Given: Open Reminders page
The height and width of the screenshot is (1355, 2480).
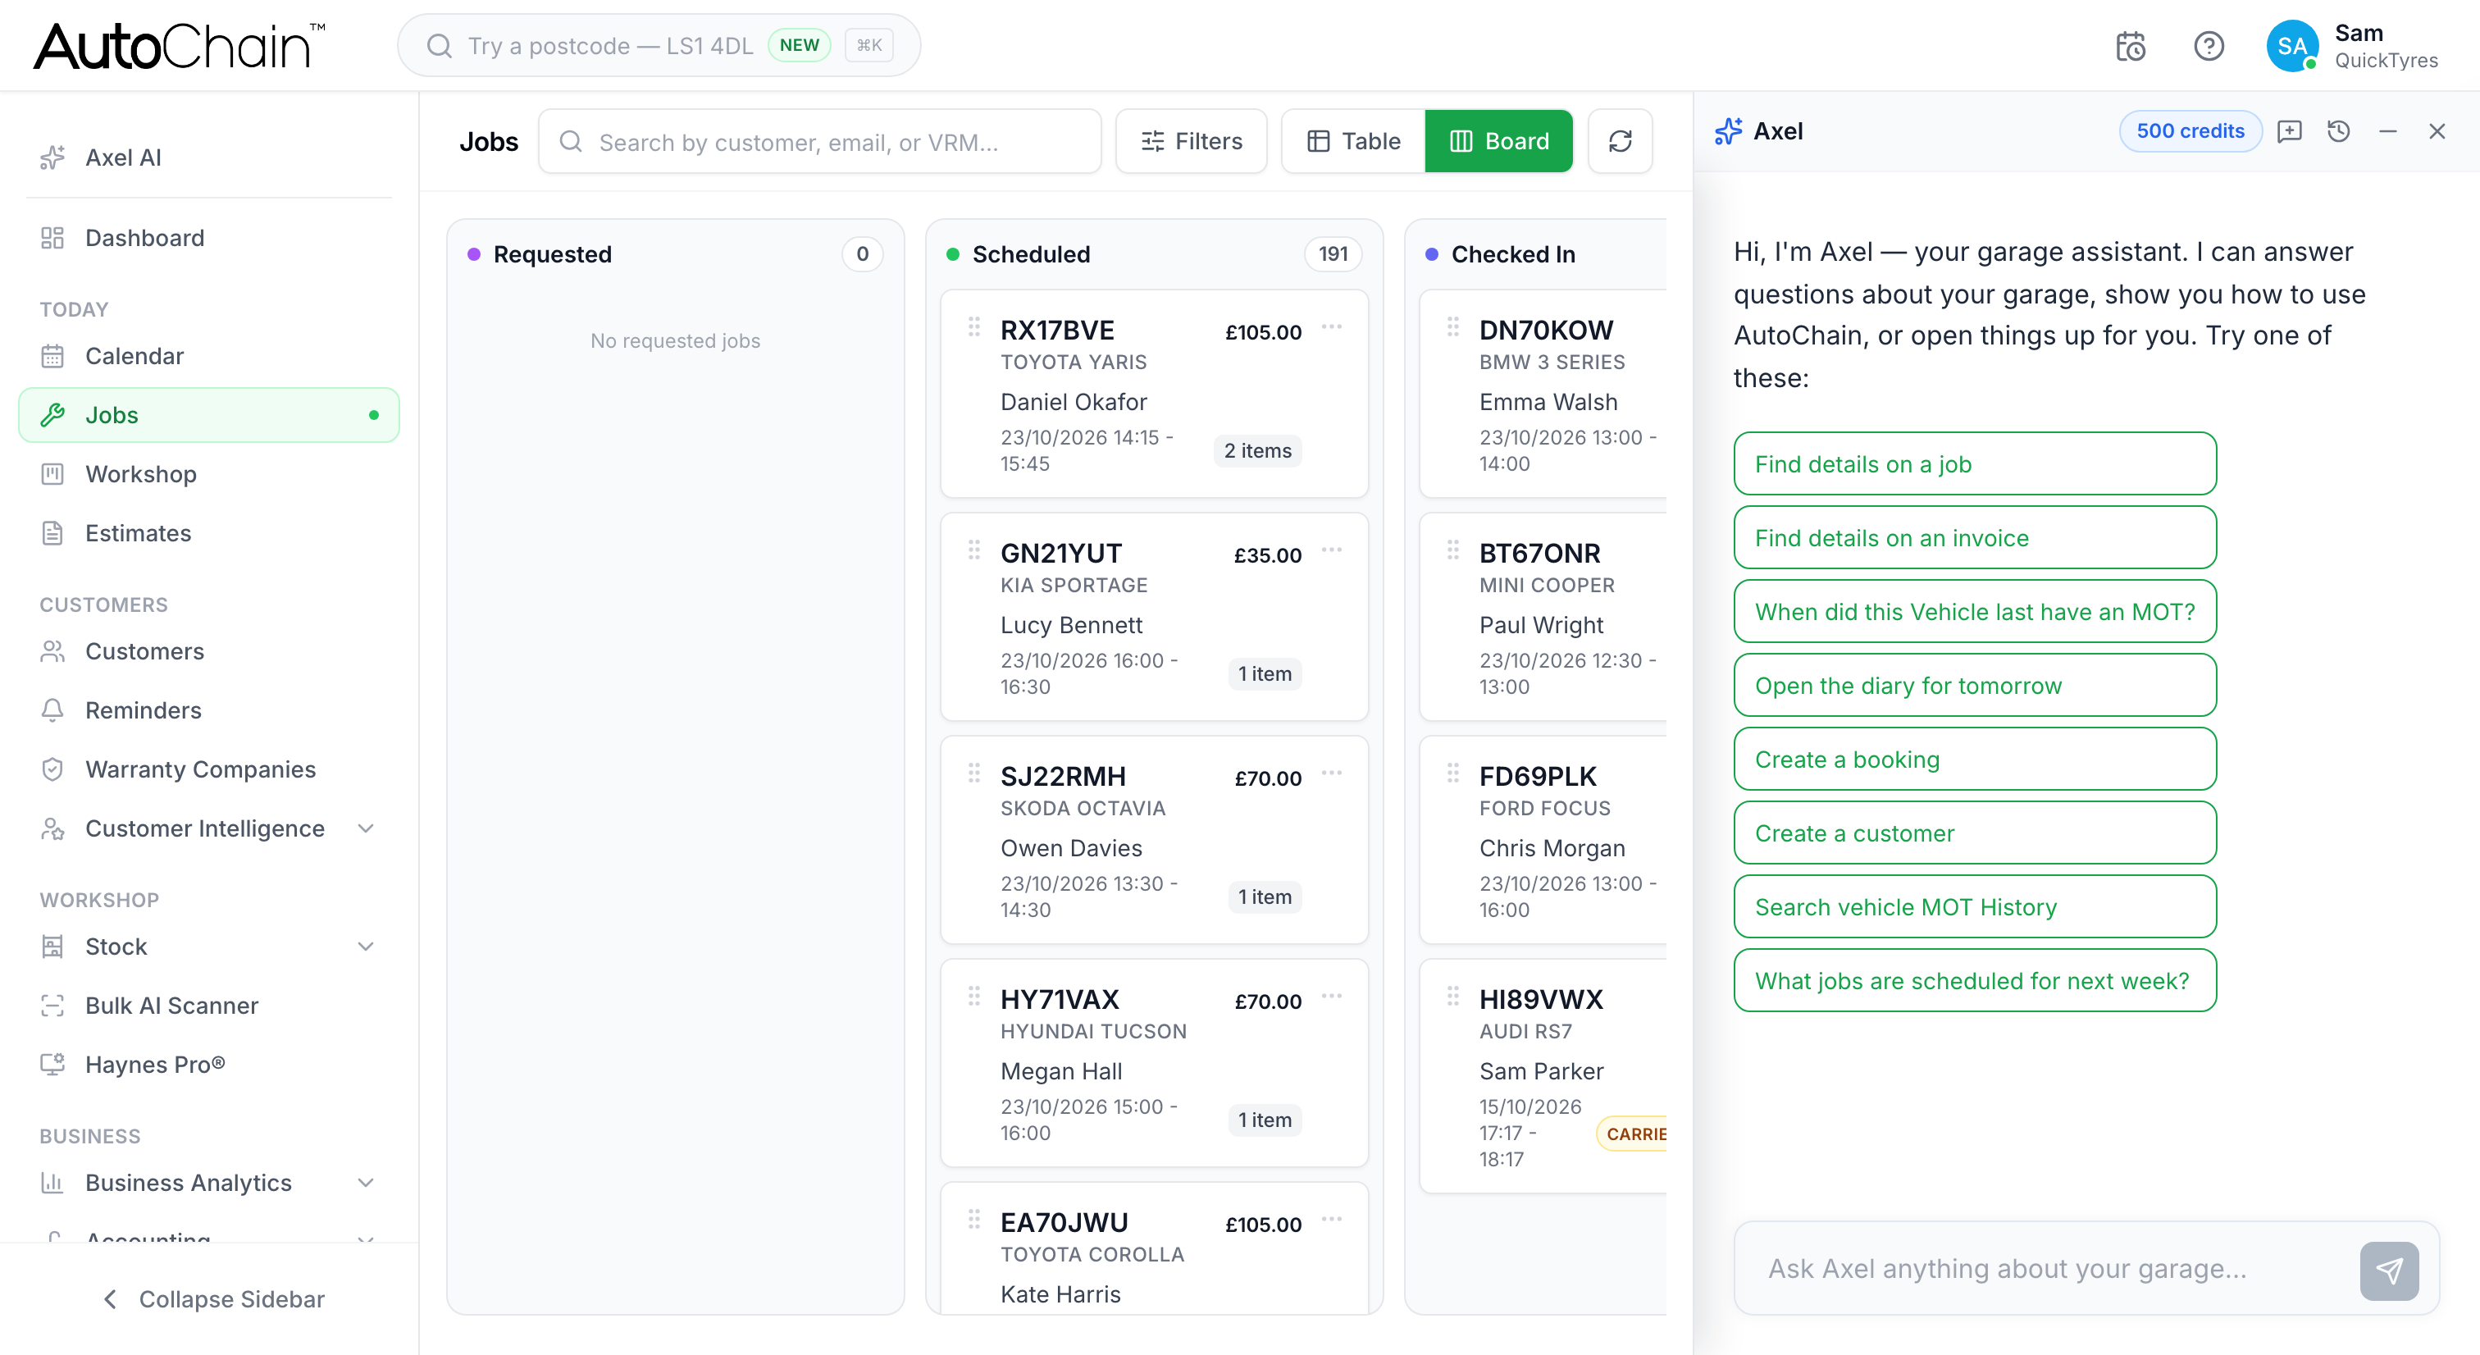Looking at the screenshot, I should [x=209, y=711].
